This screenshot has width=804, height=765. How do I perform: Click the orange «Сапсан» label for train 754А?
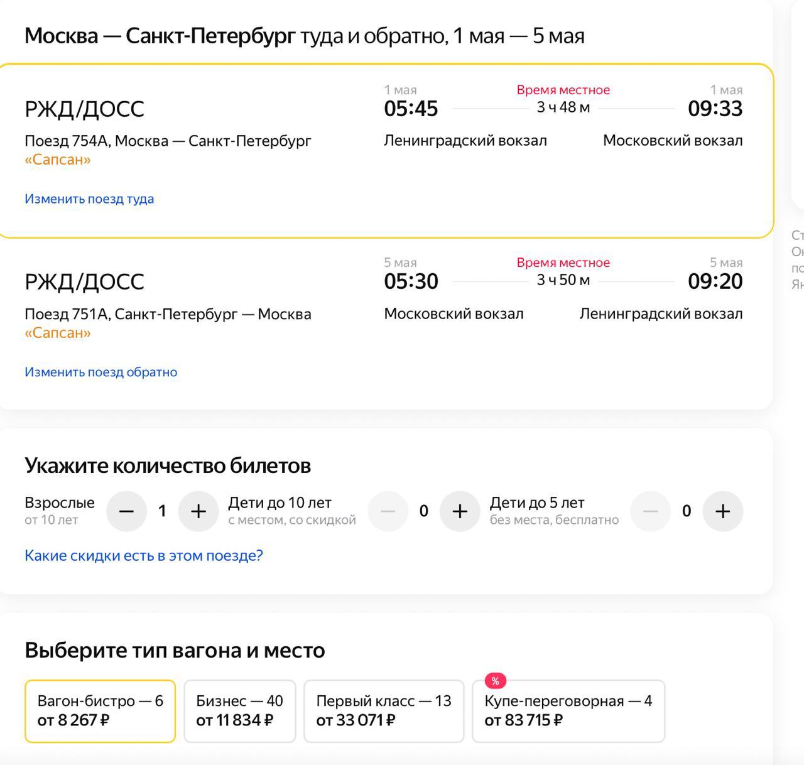[58, 160]
